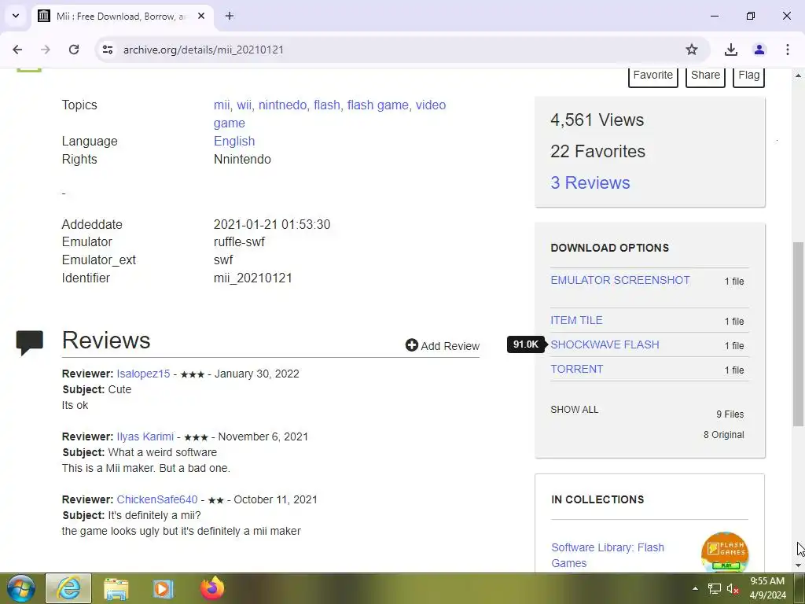Open reviewer Ilyas Karimi profile
The image size is (805, 604).
[145, 436]
